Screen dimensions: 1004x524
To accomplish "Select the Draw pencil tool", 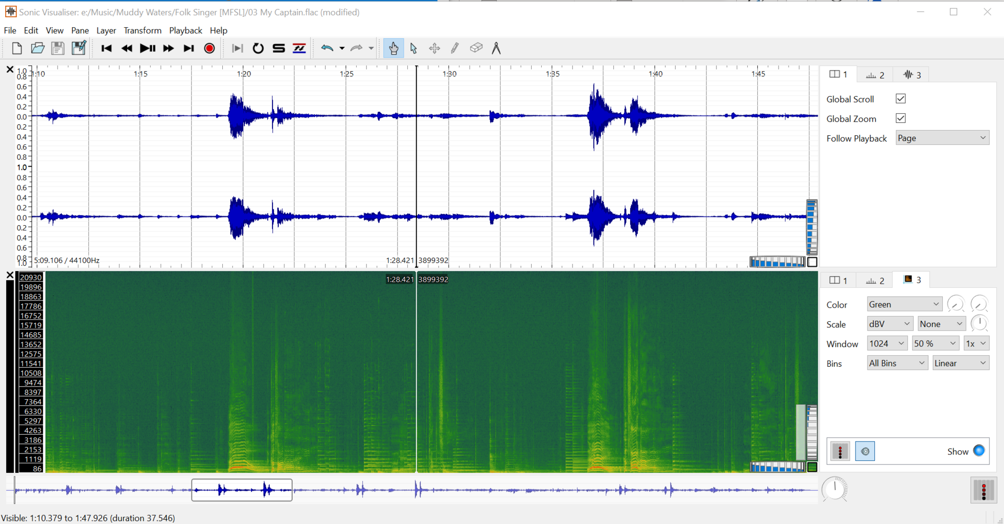I will (x=455, y=49).
